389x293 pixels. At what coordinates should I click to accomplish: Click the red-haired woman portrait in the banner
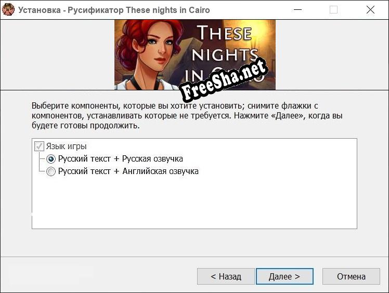tap(149, 52)
